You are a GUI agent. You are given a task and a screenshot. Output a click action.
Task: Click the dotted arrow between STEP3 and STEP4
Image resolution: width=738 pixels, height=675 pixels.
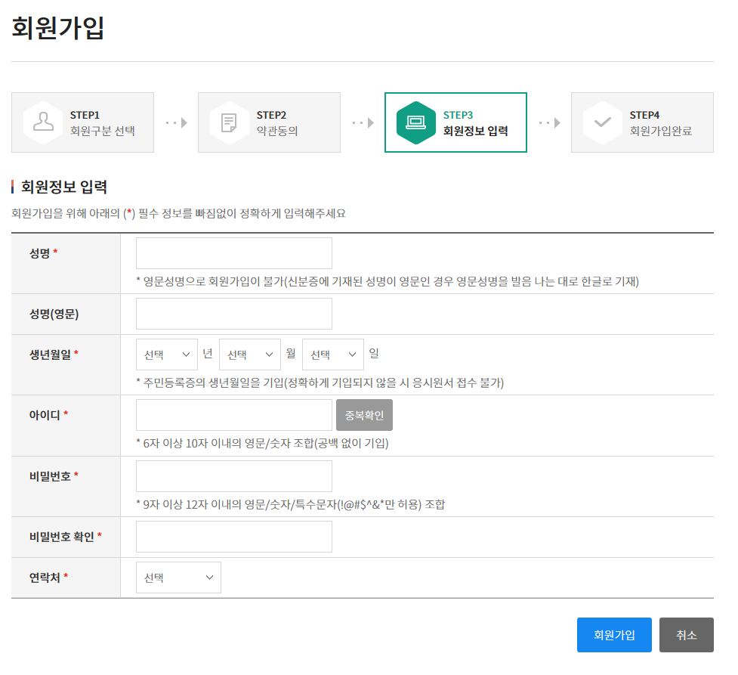coord(548,122)
